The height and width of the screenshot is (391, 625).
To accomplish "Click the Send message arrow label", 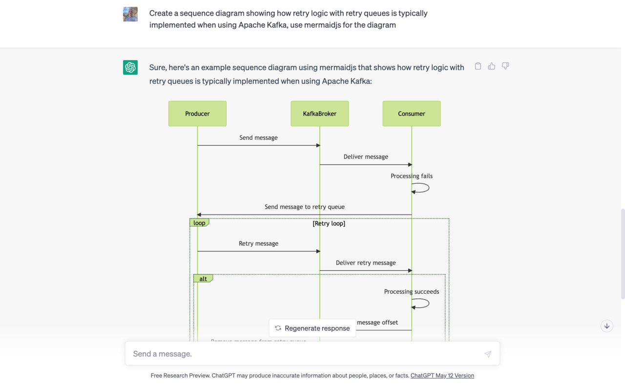I will 258,137.
